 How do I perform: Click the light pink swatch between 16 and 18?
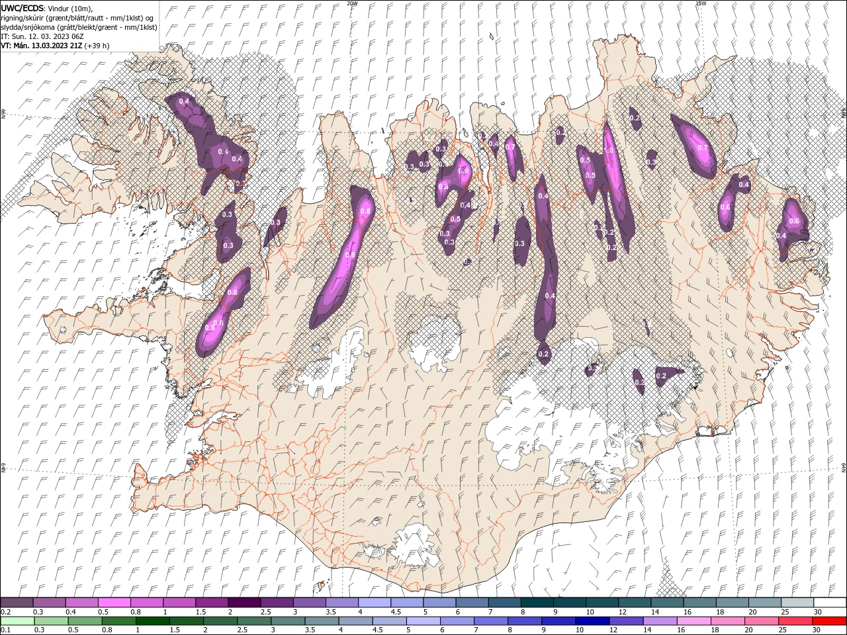[x=694, y=621]
